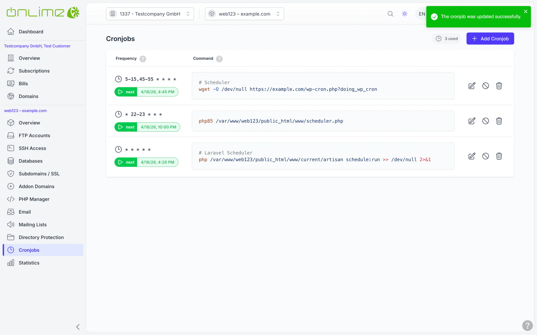Open Domains page
Screen dimensions: 537x335
point(43,96)
